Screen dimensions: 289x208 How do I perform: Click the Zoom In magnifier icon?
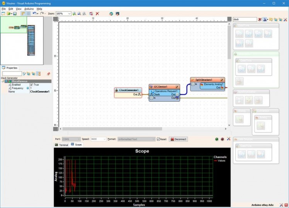pos(74,13)
